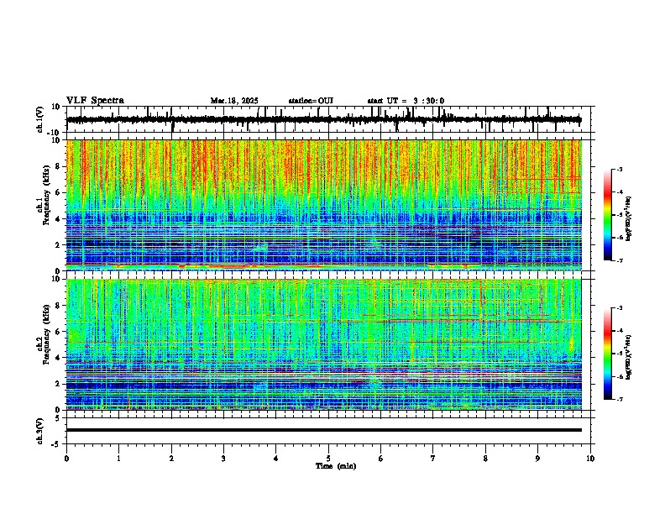Click the ch.1 voltage waveform trace
Viewport: 665px width, 514px height.
(324, 119)
